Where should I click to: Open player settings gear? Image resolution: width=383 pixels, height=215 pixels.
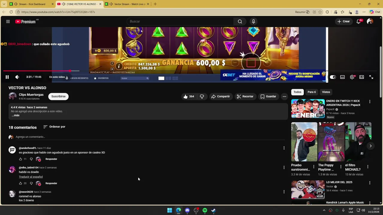coord(352,77)
